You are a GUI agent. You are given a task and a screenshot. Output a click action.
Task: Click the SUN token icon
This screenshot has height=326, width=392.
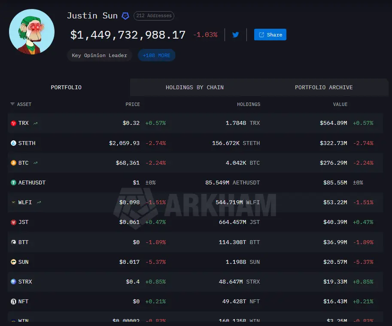pyautogui.click(x=13, y=262)
